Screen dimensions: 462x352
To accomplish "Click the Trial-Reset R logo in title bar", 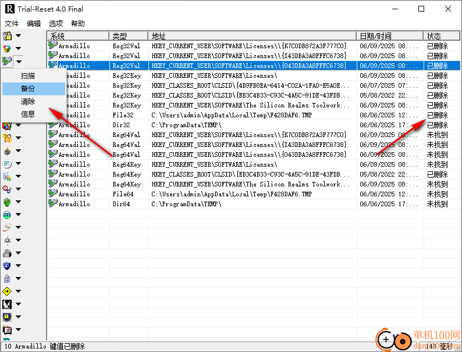I will (9, 9).
